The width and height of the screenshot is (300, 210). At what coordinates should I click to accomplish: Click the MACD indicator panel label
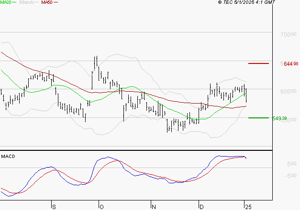pos(8,156)
